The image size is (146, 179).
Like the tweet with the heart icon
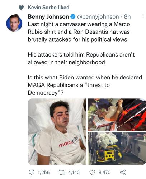[x=92, y=173]
